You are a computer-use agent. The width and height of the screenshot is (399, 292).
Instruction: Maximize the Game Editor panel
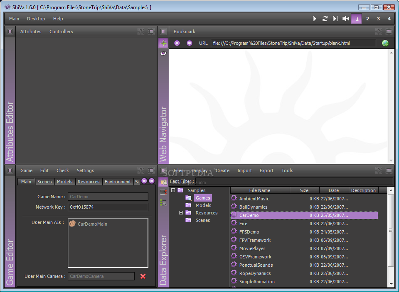151,170
